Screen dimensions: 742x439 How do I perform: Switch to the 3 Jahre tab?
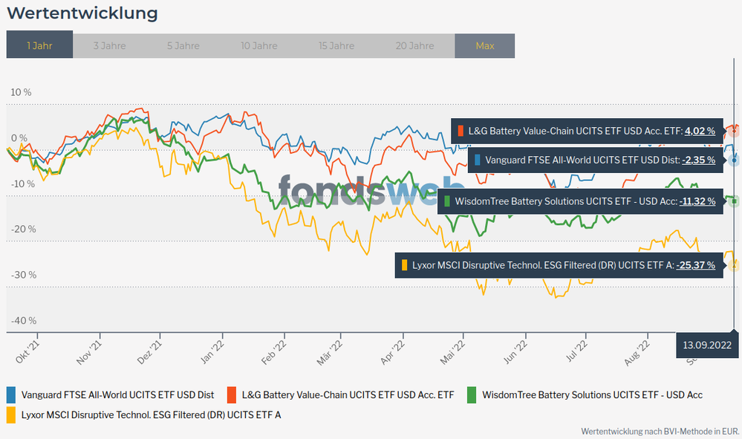[x=109, y=45]
